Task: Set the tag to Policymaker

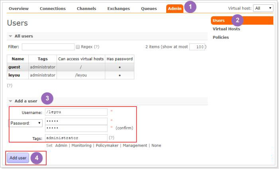Action: click(107, 145)
